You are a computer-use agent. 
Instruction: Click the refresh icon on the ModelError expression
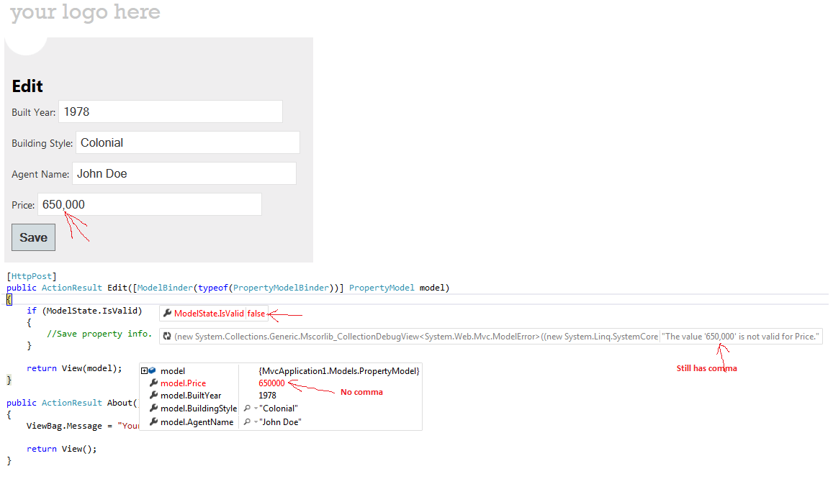click(167, 336)
